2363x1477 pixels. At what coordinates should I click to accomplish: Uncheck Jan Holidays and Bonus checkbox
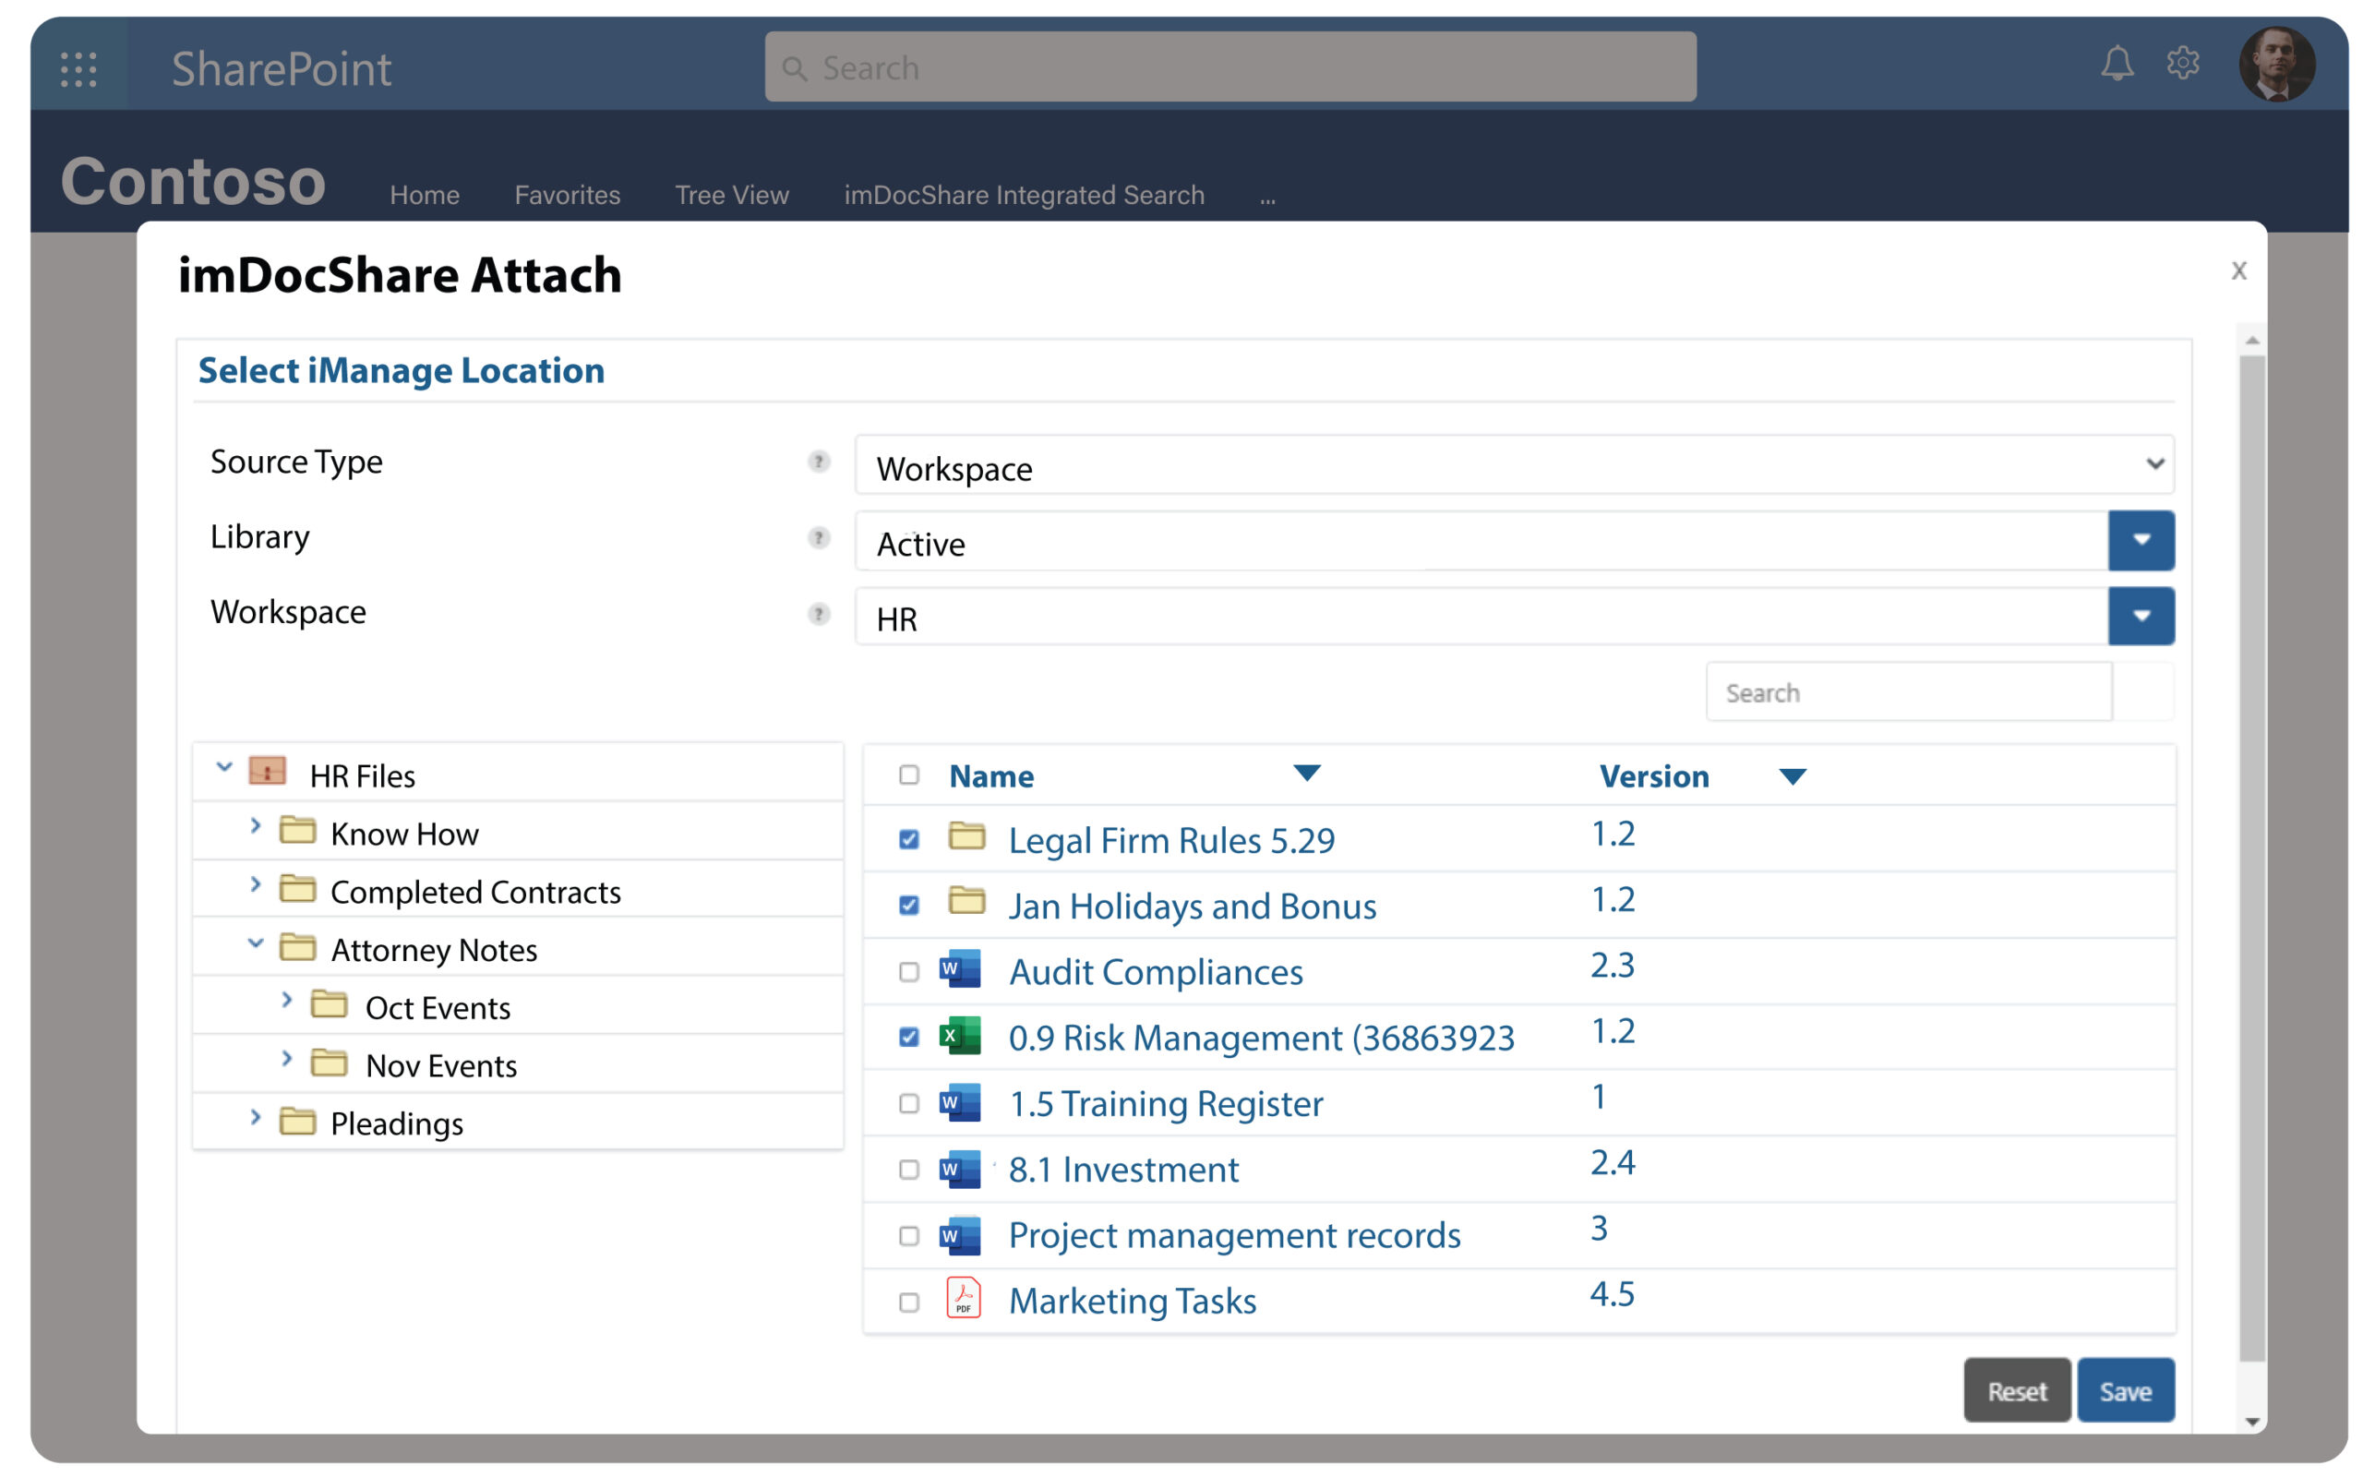[909, 905]
